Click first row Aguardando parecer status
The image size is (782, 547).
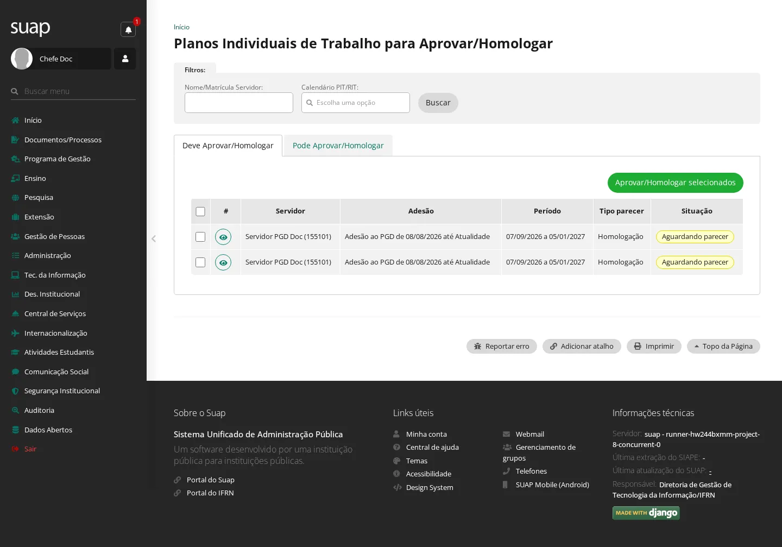pos(695,237)
